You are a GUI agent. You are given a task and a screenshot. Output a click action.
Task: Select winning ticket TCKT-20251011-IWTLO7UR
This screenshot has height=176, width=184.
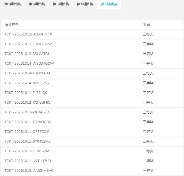coord(28,161)
